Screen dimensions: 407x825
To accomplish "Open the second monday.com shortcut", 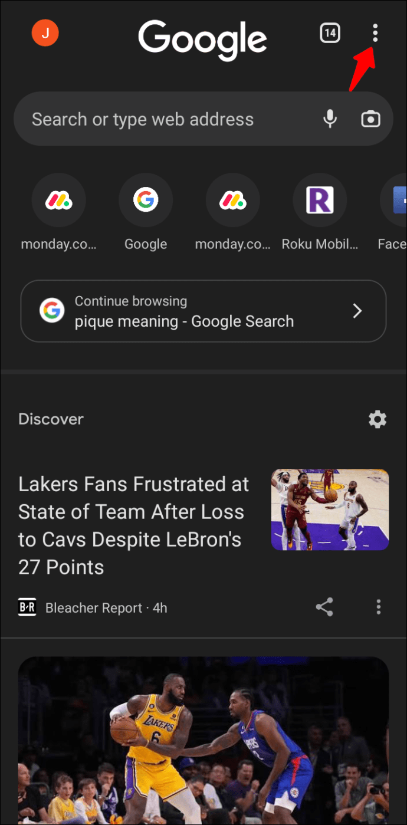I will pos(233,201).
